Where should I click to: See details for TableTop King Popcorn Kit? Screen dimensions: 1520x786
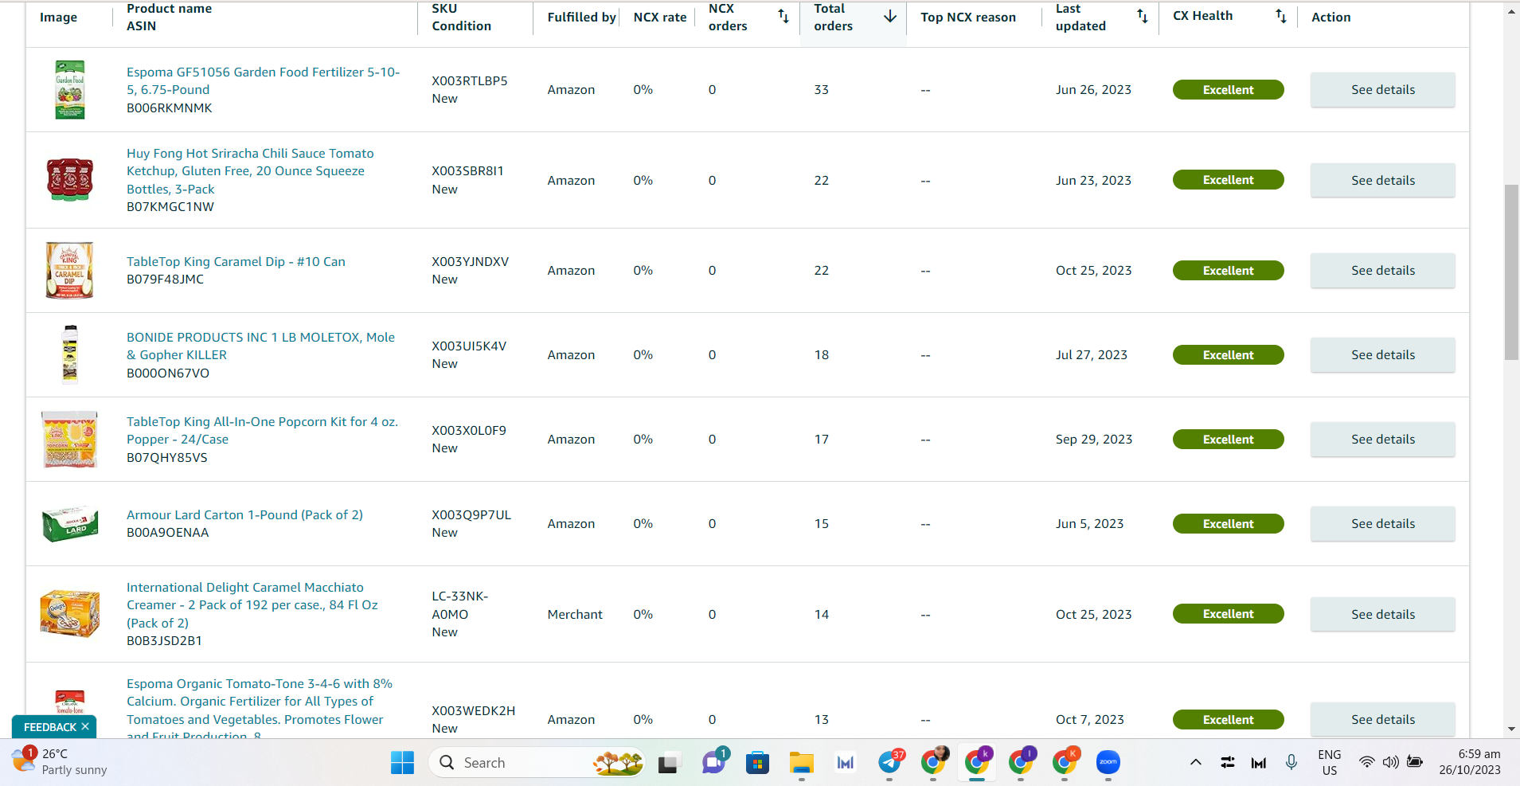point(1383,440)
